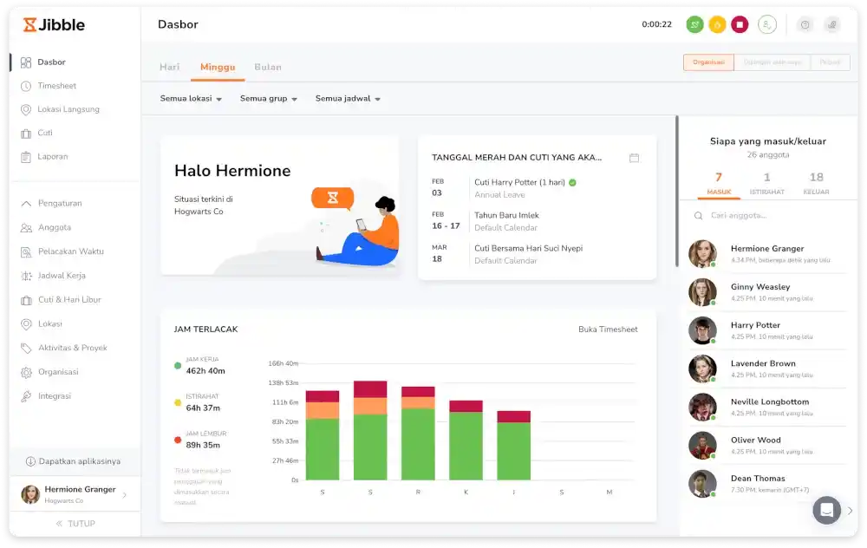Open the Semua grup filter dropdown
Viewport: 867px width, 548px height.
click(x=268, y=99)
